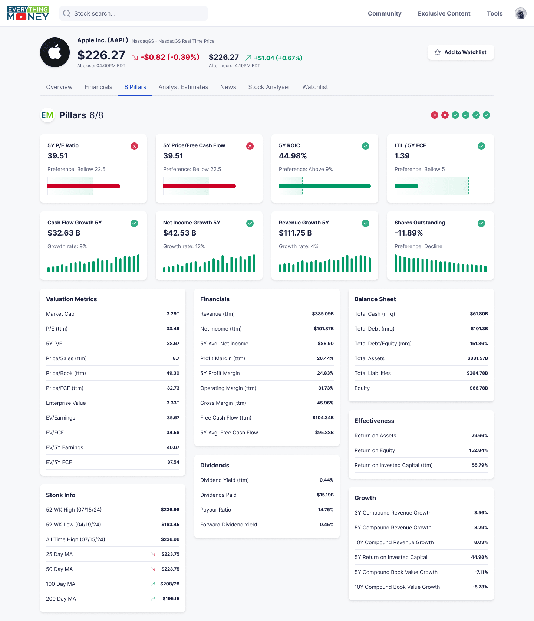The width and height of the screenshot is (534, 621).
Task: Click the Market Cap value 3.29T
Action: pos(173,314)
